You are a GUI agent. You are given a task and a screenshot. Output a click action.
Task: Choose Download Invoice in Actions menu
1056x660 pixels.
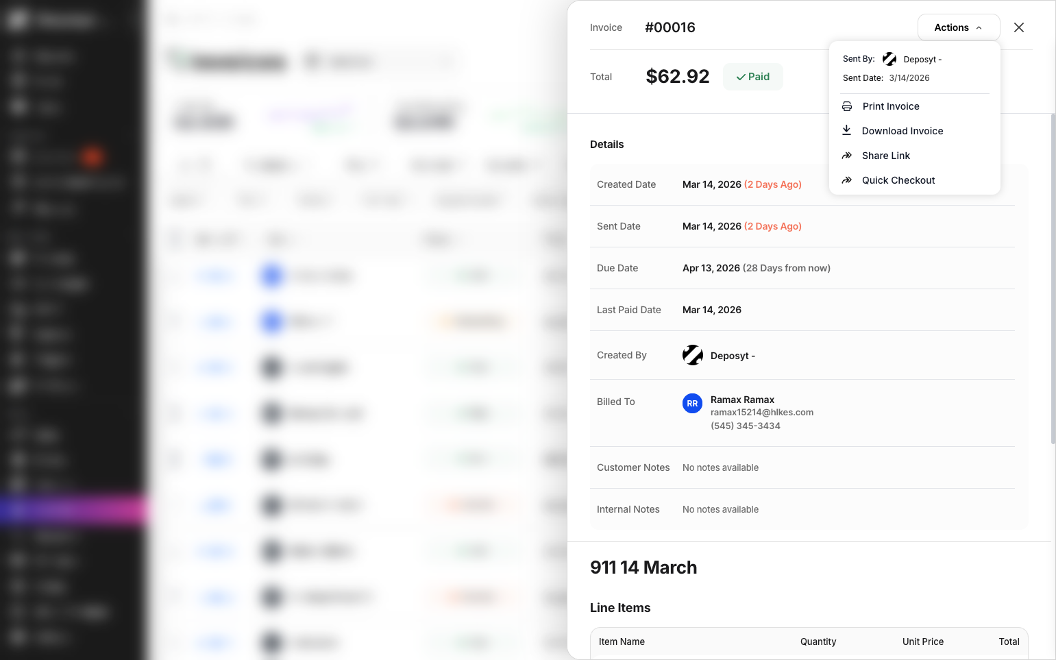pyautogui.click(x=915, y=131)
